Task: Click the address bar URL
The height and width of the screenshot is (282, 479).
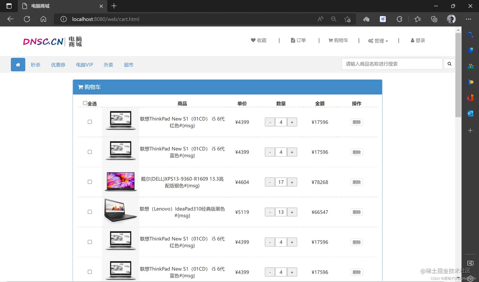Action: point(106,19)
